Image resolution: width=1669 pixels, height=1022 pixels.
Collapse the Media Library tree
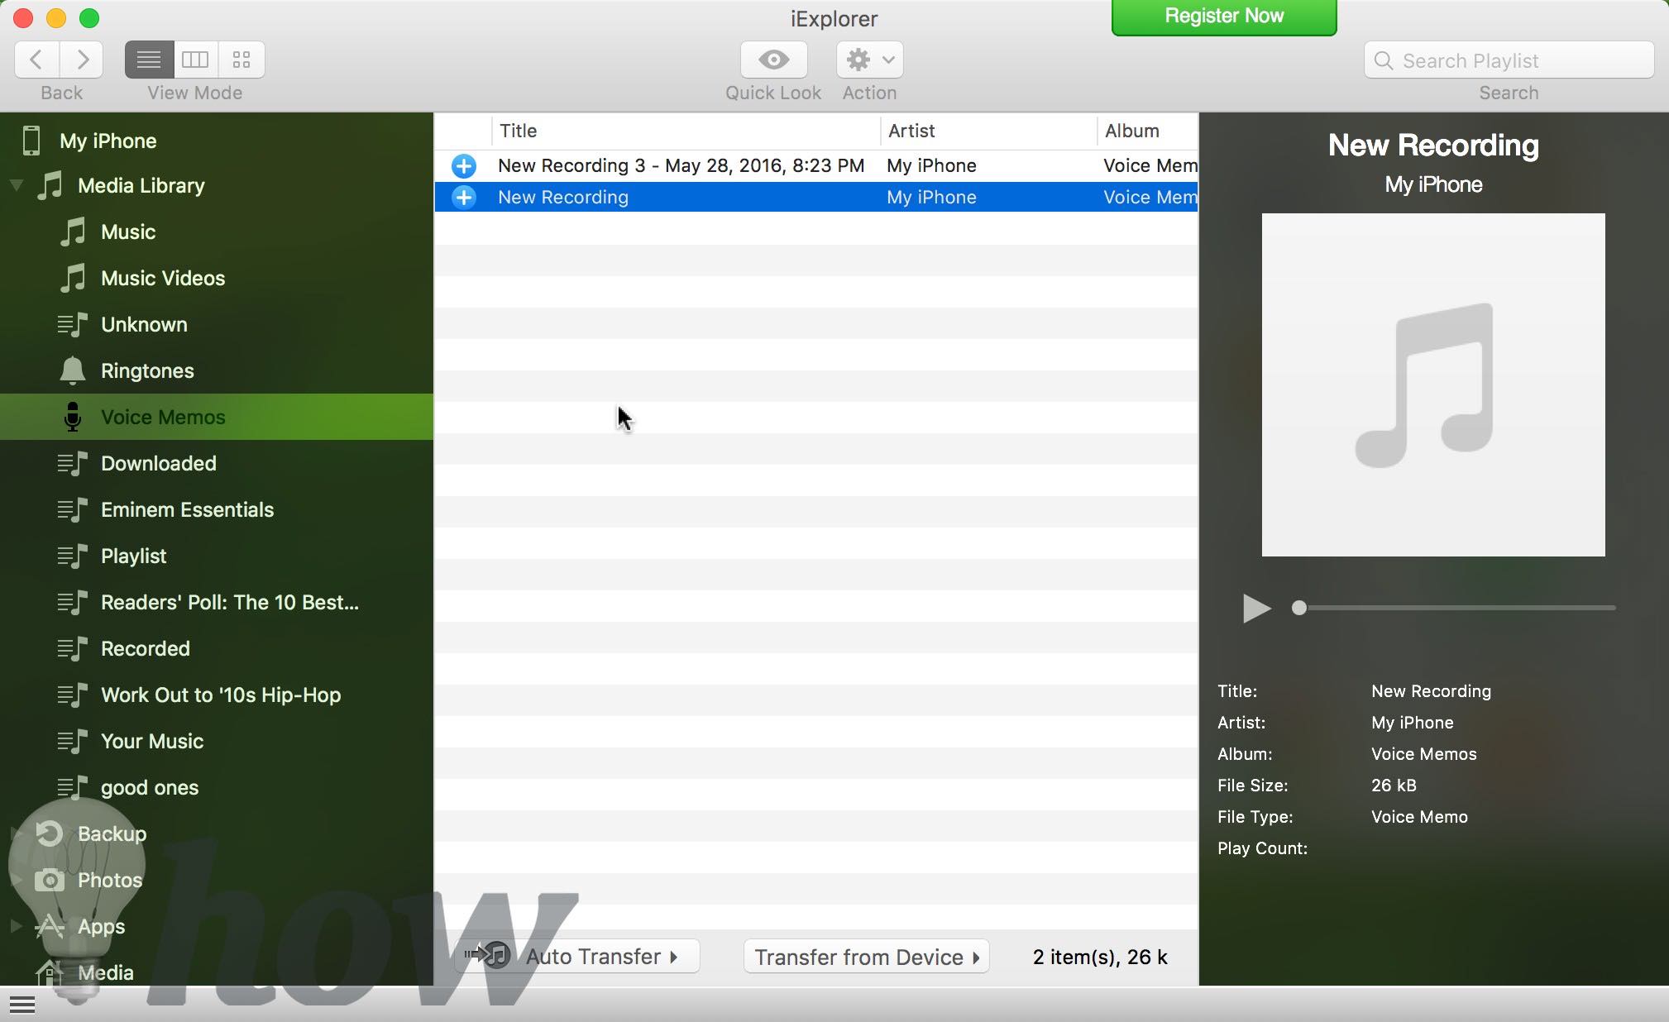16,185
